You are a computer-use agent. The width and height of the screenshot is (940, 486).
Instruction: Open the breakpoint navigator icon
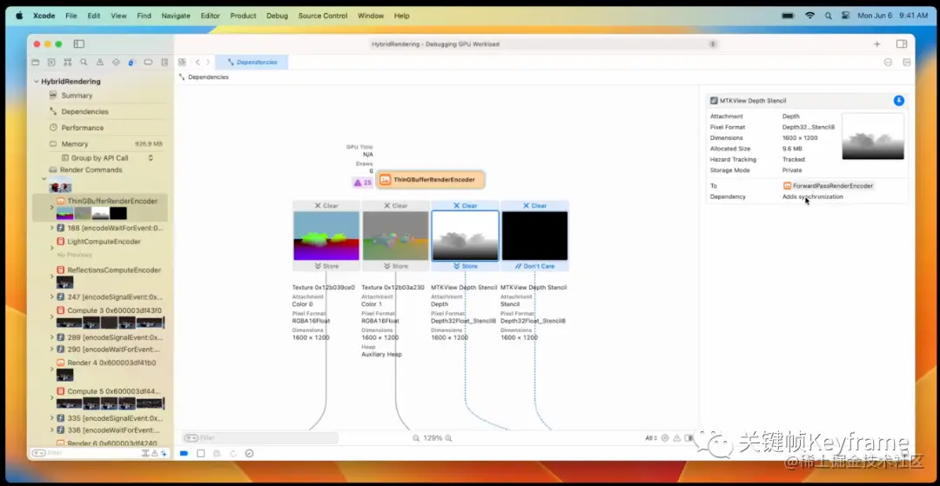point(149,63)
